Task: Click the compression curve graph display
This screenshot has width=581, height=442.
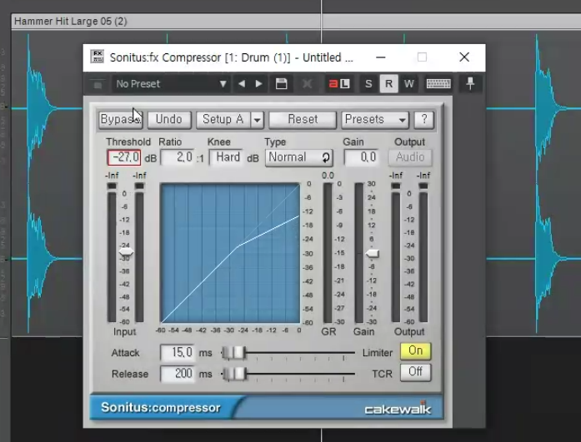Action: (x=230, y=253)
